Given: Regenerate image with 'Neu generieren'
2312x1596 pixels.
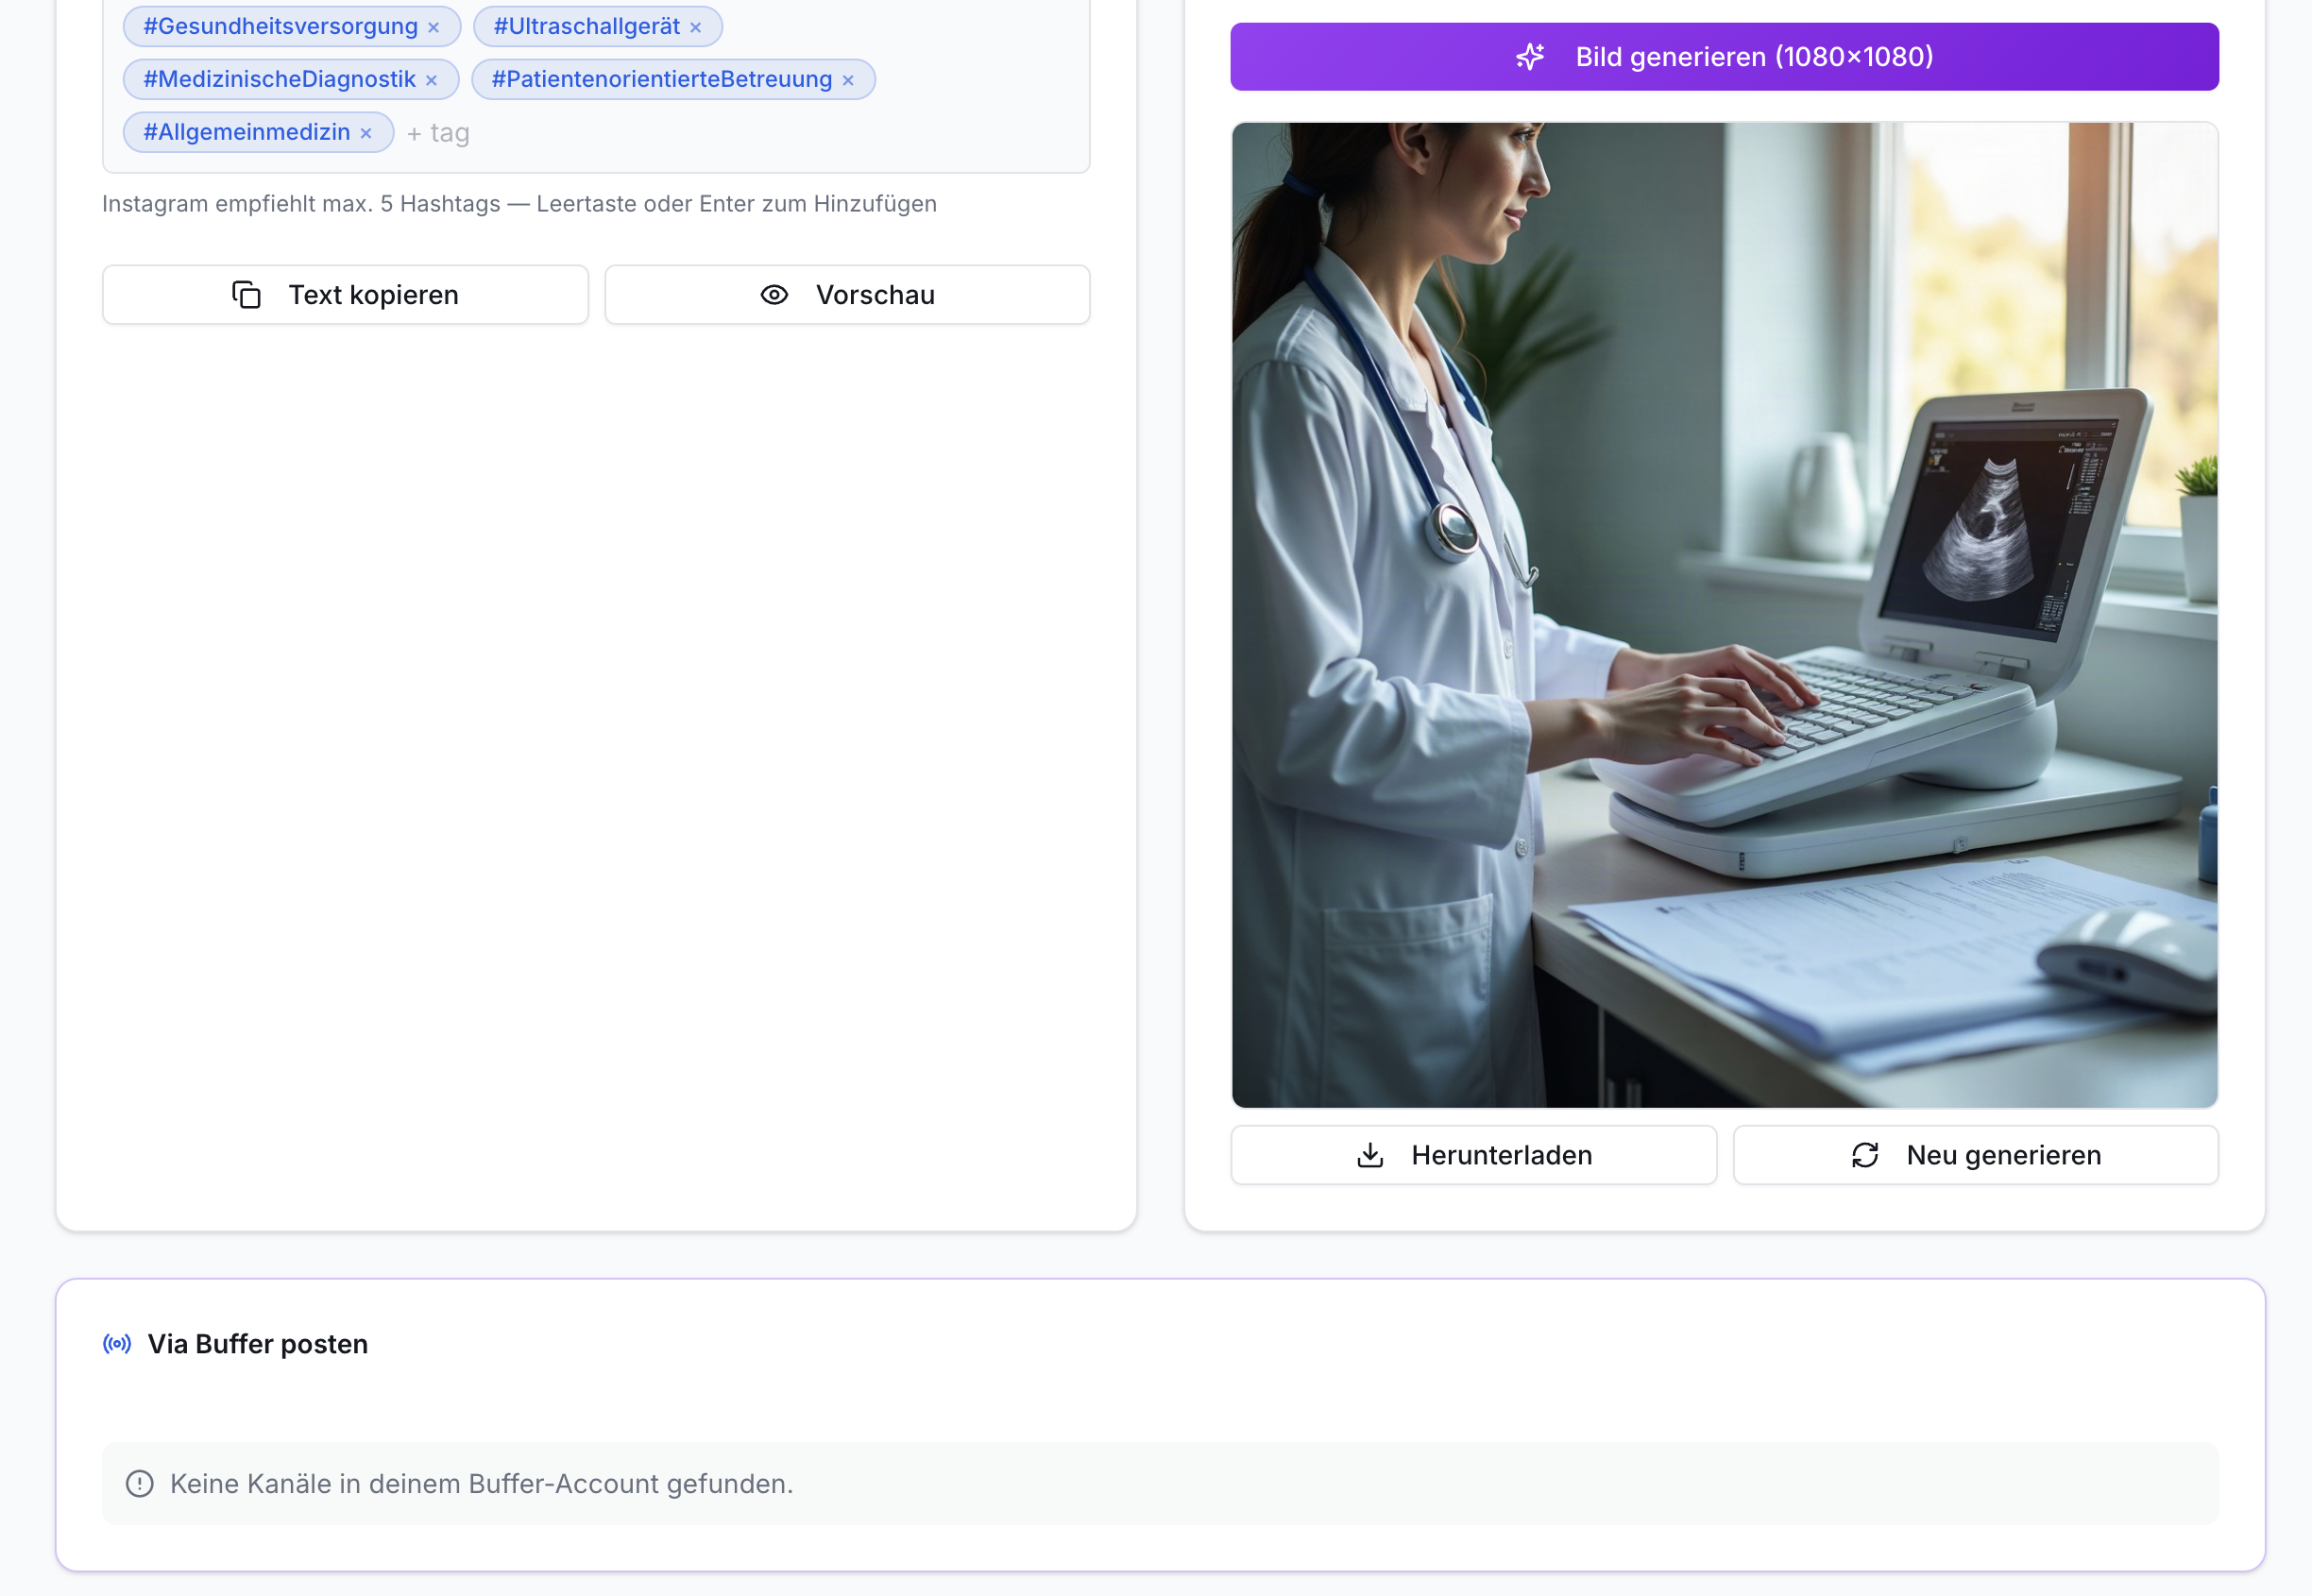Looking at the screenshot, I should 1976,1155.
